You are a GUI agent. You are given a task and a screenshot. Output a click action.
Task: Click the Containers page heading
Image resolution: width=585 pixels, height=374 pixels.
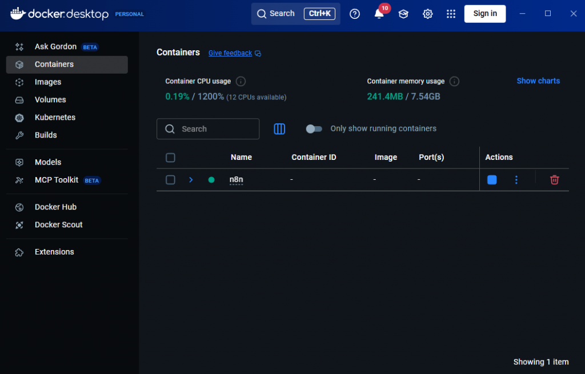tap(178, 53)
